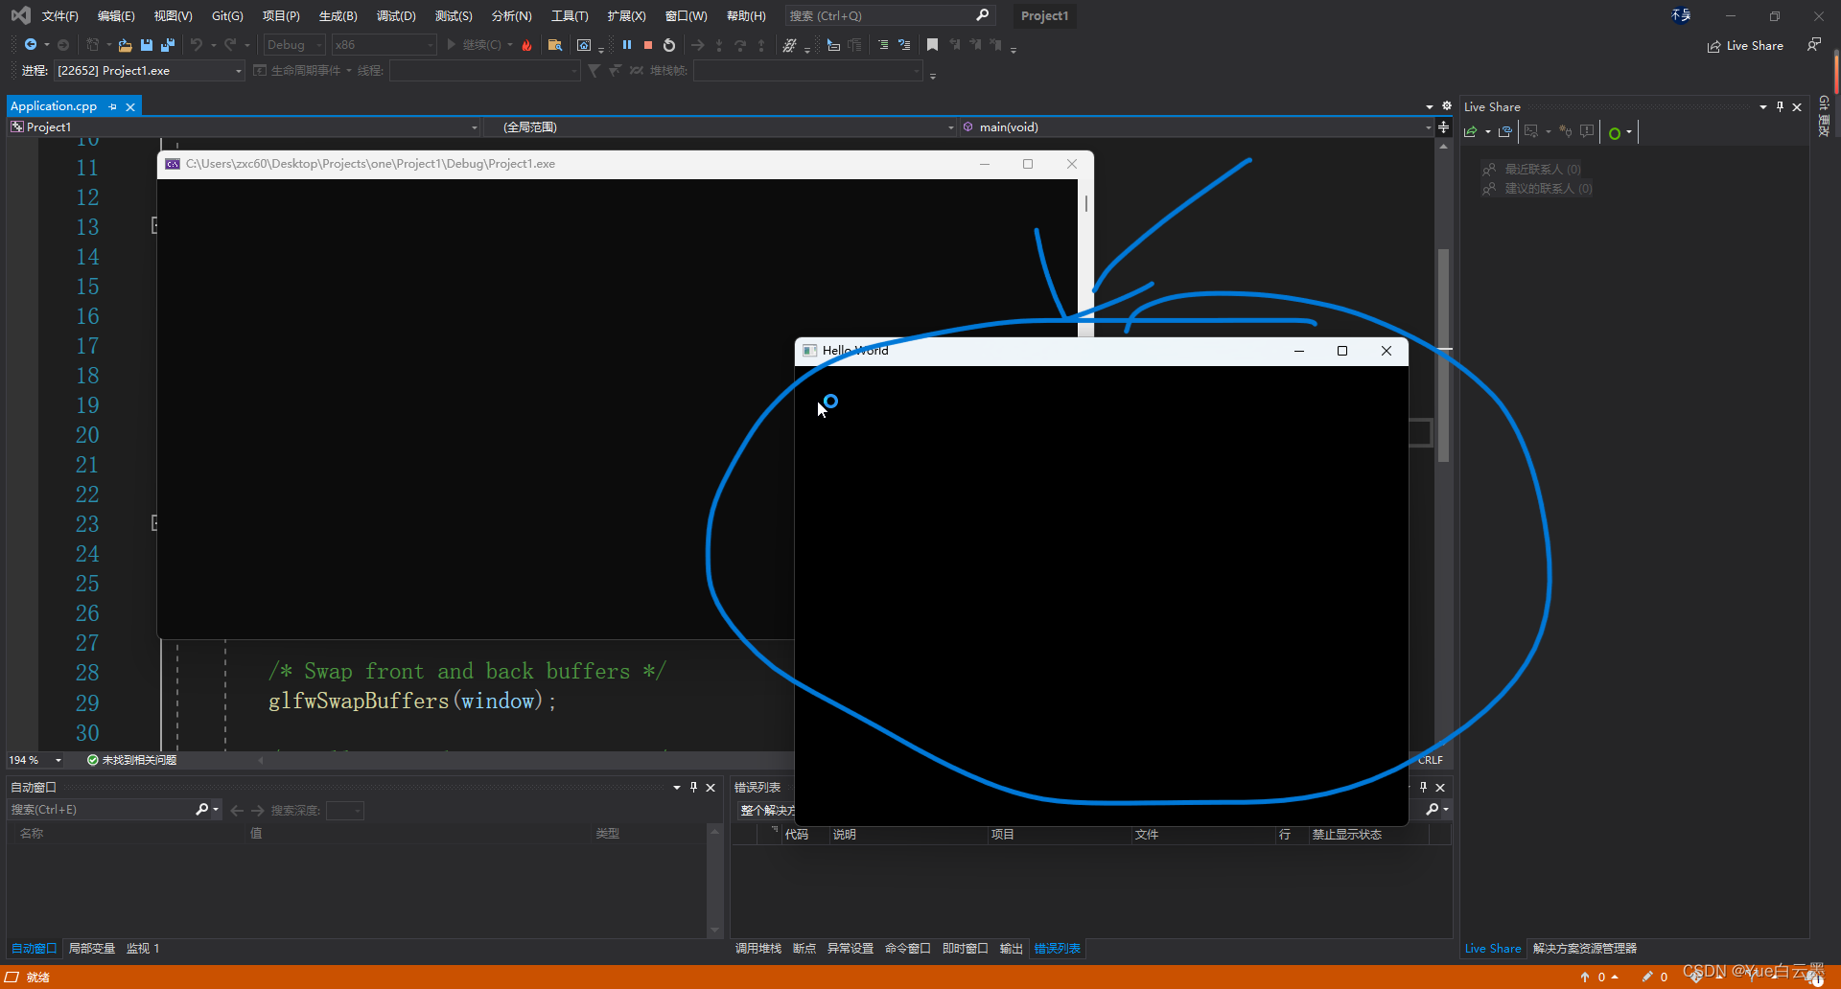Click the search box 搜索 (Ctrl+Q)
The image size is (1841, 989).
click(890, 16)
